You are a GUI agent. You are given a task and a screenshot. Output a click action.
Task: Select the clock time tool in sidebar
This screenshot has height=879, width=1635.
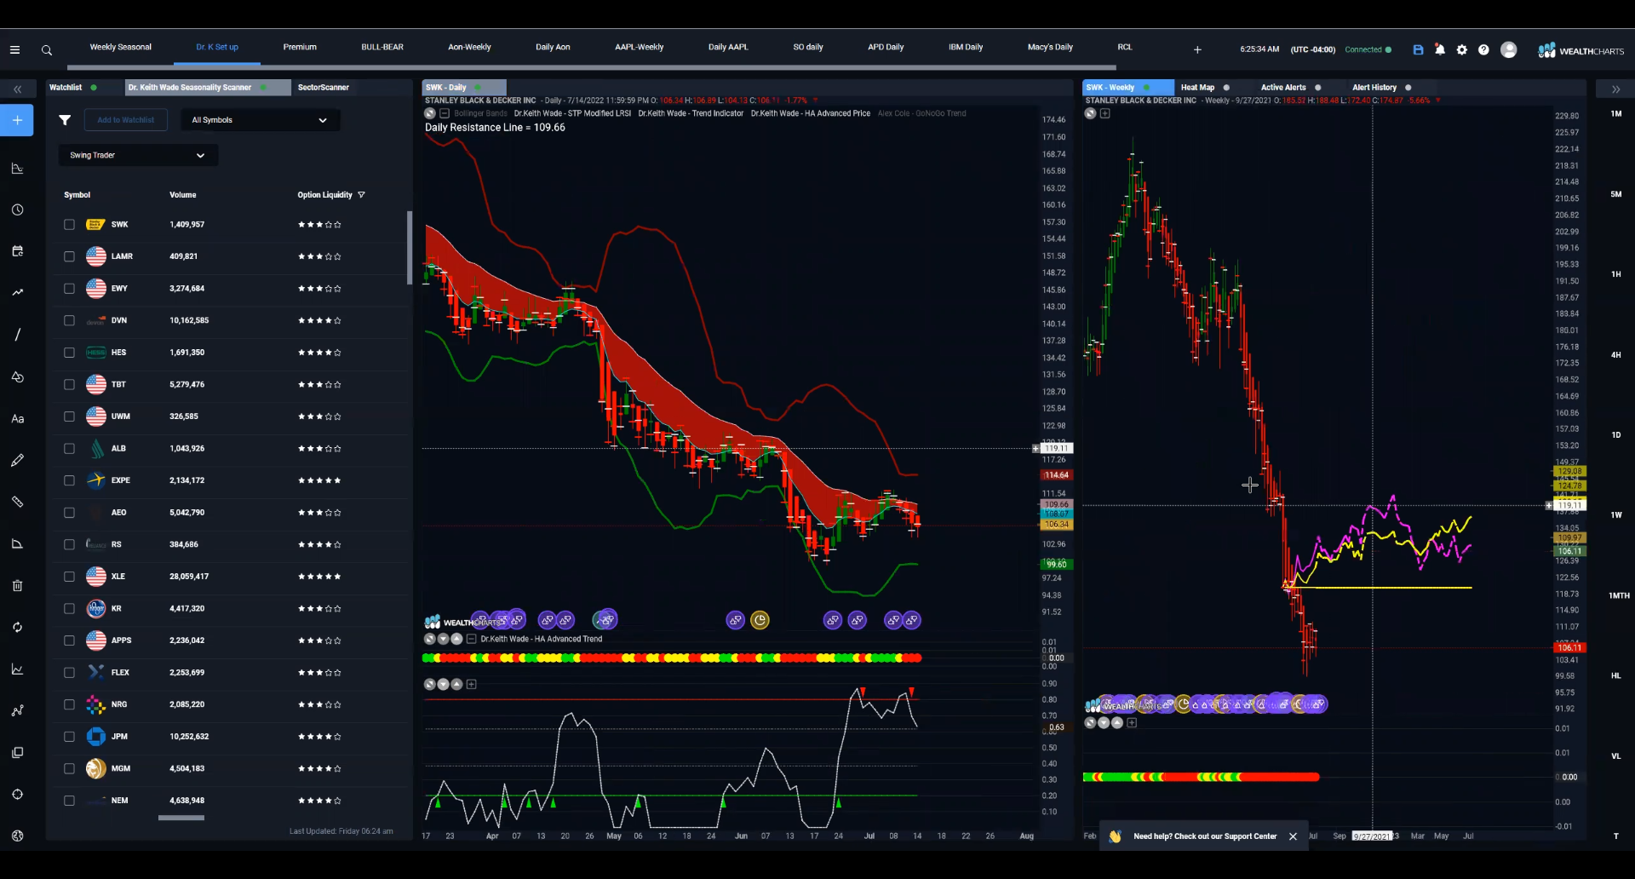click(x=17, y=210)
